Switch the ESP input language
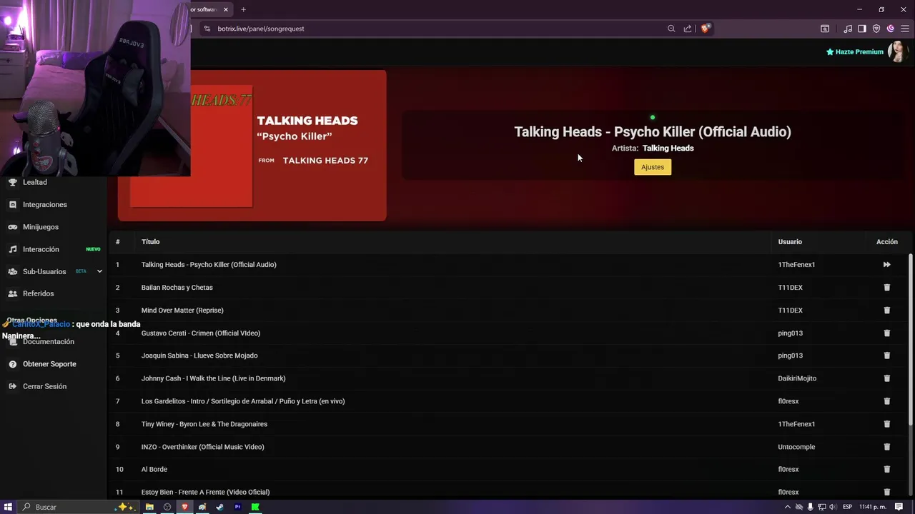The width and height of the screenshot is (915, 514). coord(848,507)
